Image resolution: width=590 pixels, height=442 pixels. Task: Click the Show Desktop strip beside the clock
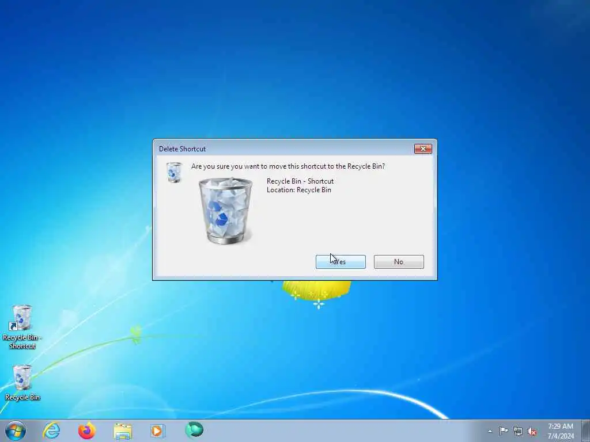pos(586,430)
